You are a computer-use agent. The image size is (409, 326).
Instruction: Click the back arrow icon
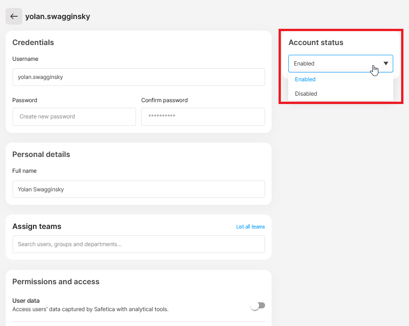(14, 16)
